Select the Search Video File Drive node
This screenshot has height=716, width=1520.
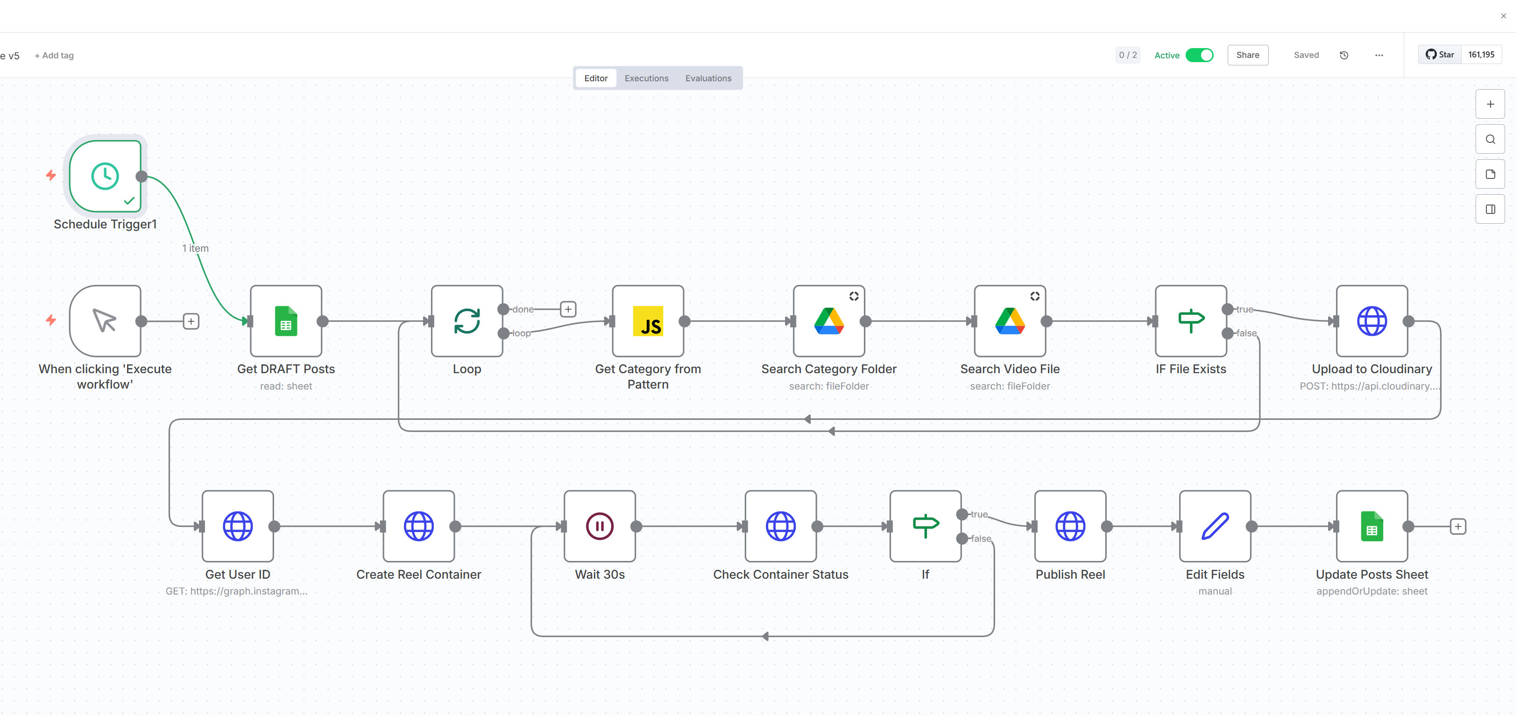coord(1009,321)
